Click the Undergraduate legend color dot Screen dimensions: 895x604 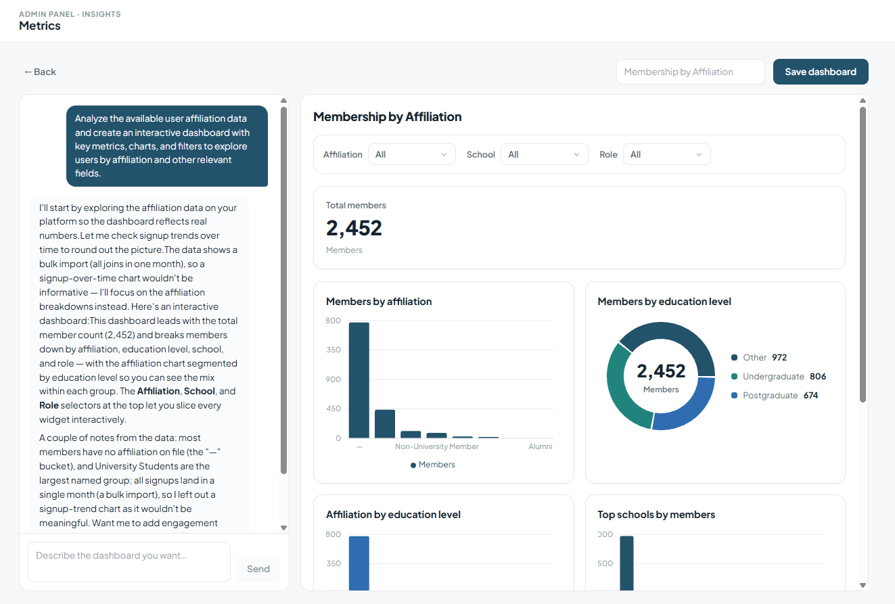[735, 377]
